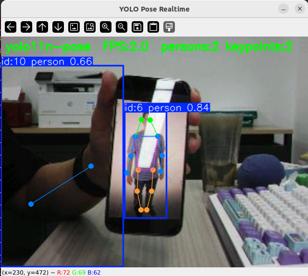Click the 'G:69' green value in status bar
The width and height of the screenshot is (308, 276).
click(x=79, y=273)
